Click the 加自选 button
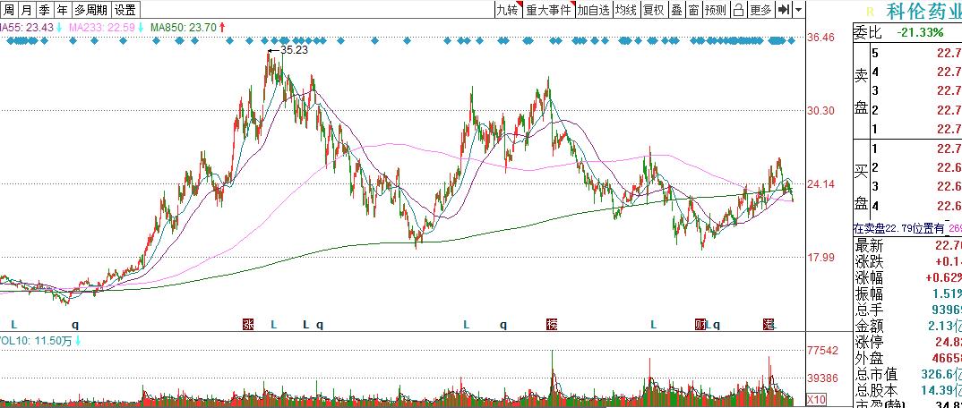962x408 pixels. click(593, 10)
